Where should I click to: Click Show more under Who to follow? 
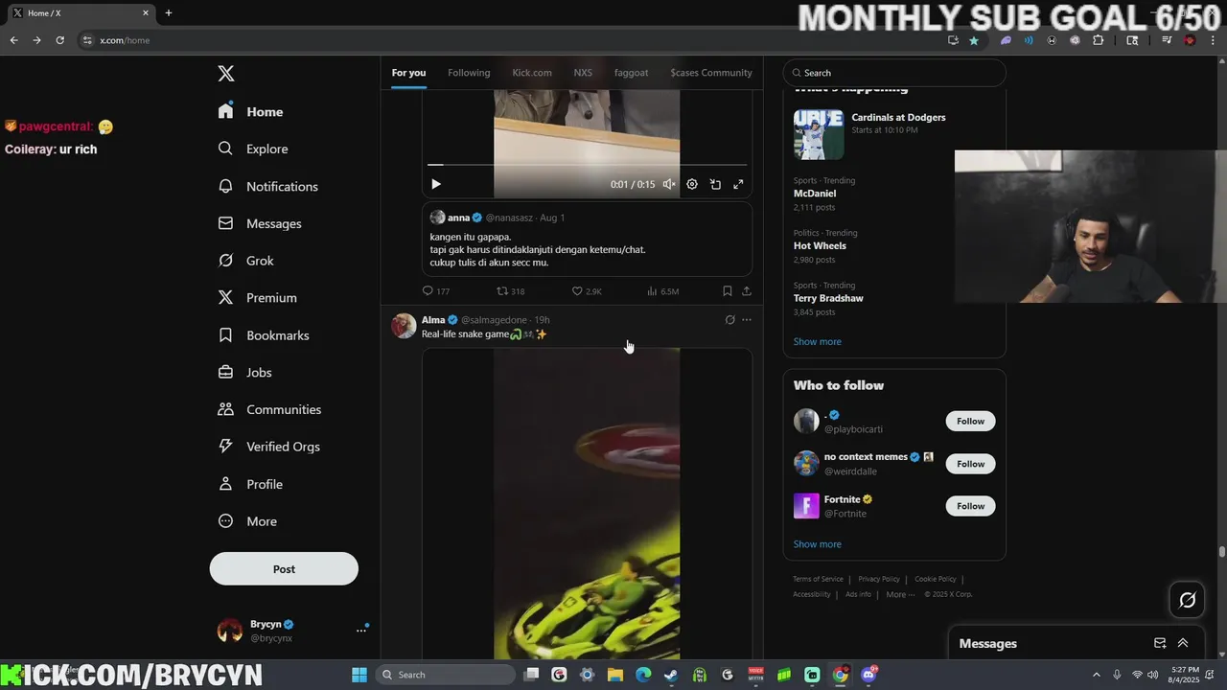click(x=818, y=544)
